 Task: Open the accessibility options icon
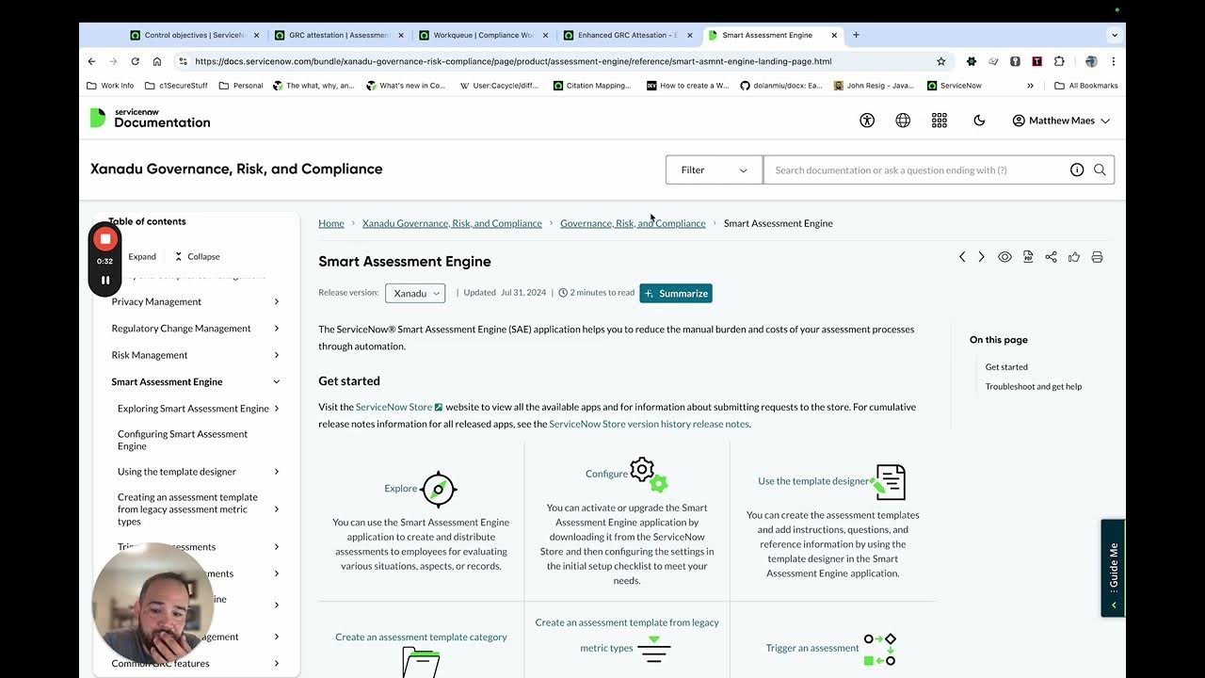click(867, 121)
